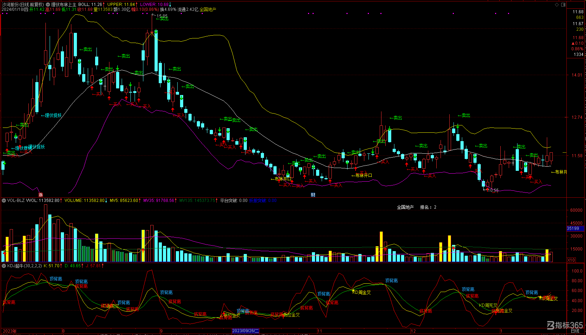Click the D: 48.65 value in KDJ header

[x=73, y=266]
